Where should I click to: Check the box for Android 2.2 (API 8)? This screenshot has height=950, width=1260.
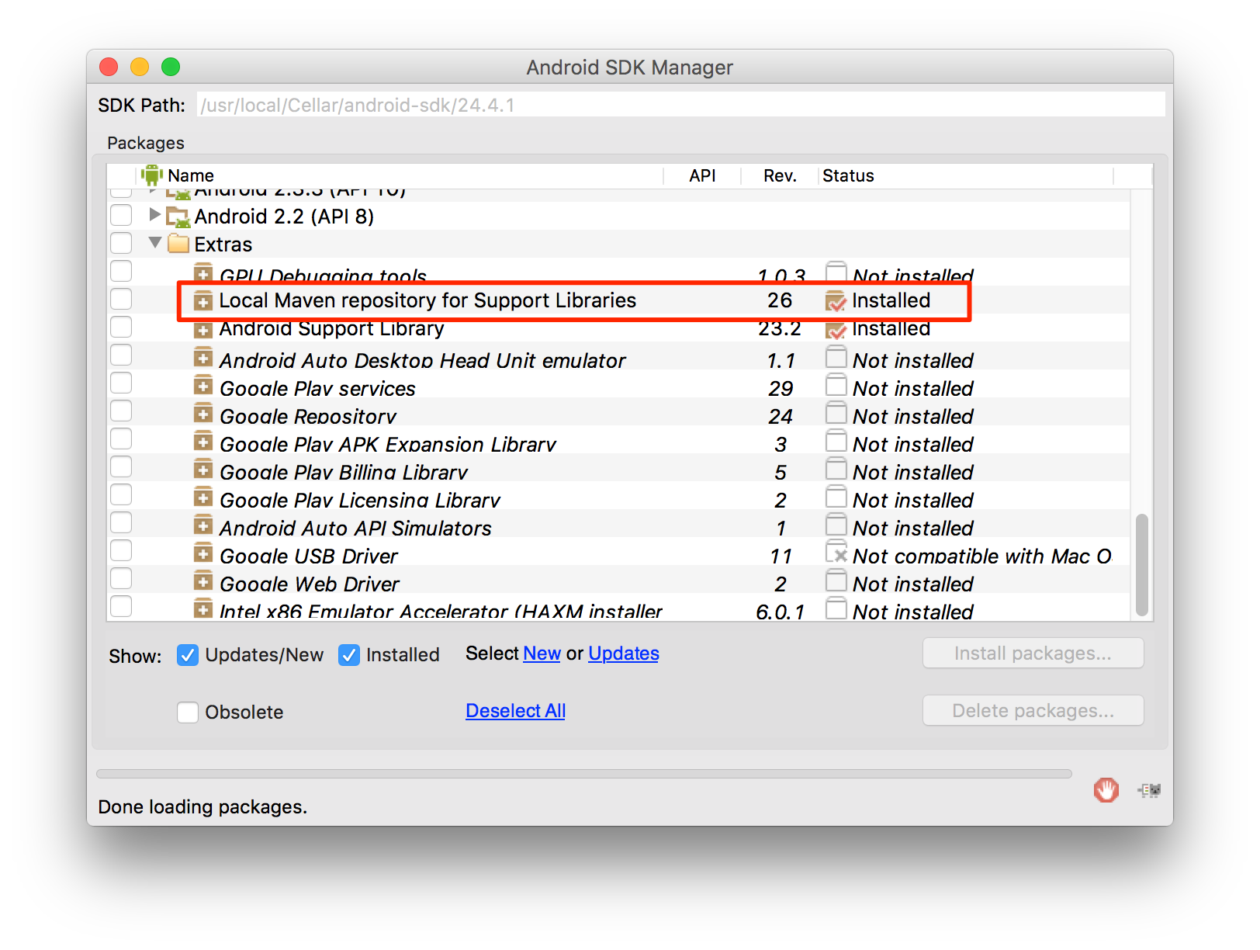(x=121, y=215)
